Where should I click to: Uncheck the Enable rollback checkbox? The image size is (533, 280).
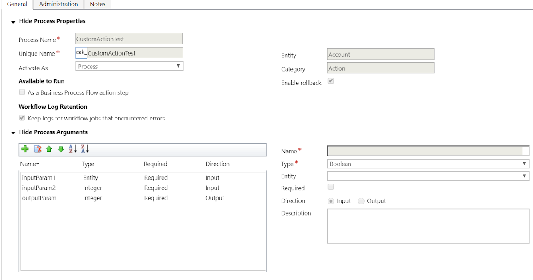[x=330, y=81]
